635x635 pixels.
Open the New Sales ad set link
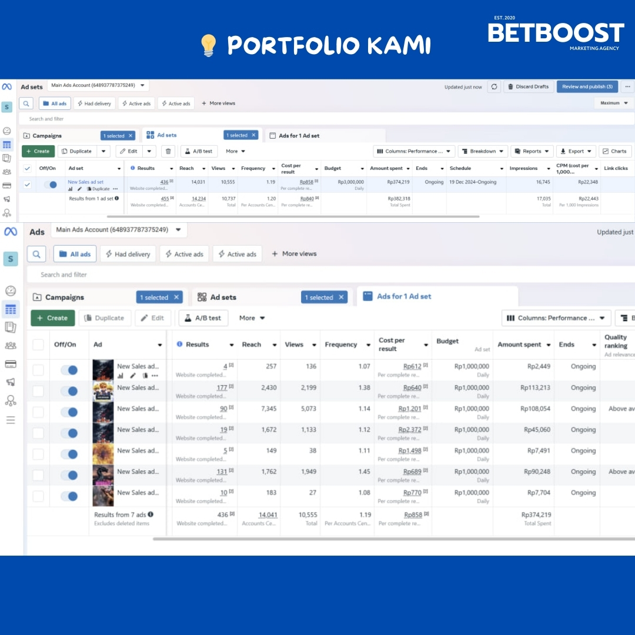pyautogui.click(x=85, y=182)
